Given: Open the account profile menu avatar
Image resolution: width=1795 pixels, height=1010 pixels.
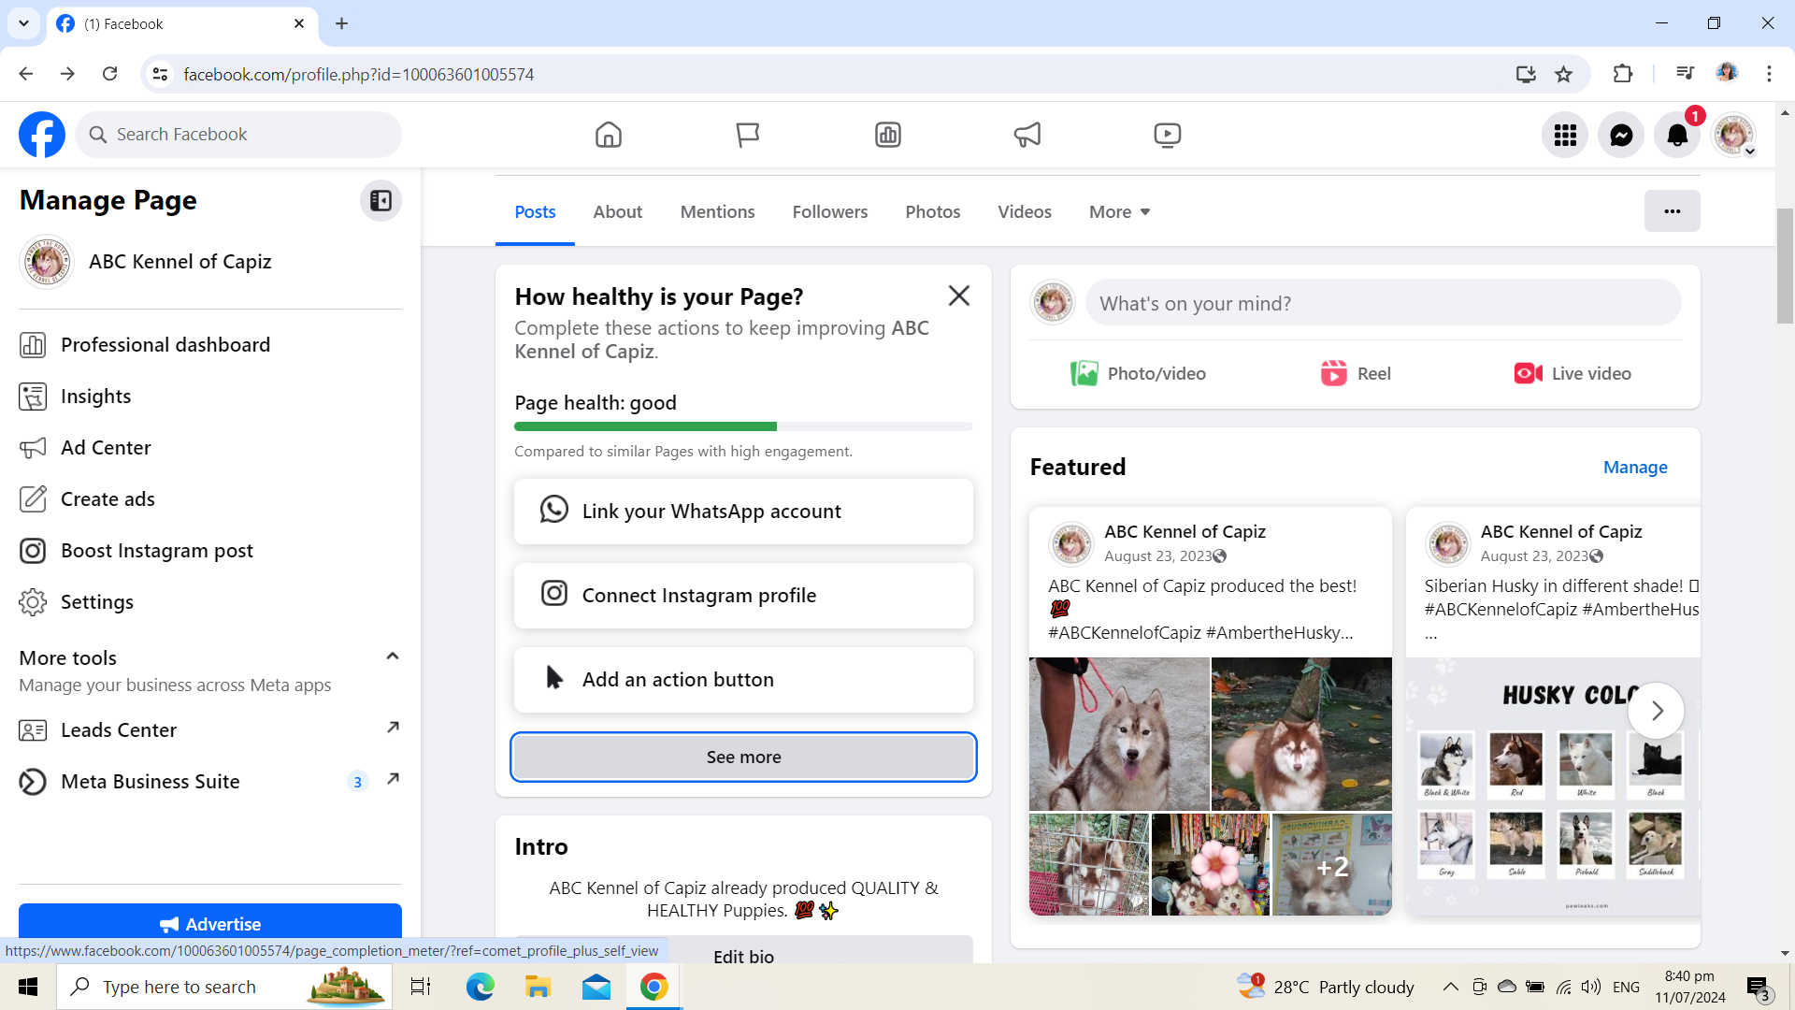Looking at the screenshot, I should [1733, 136].
